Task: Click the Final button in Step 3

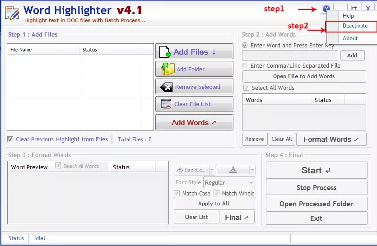Action: tap(237, 217)
